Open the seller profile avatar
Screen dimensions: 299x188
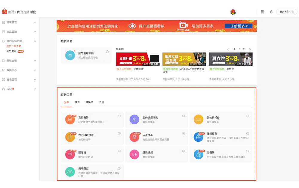tap(233, 12)
